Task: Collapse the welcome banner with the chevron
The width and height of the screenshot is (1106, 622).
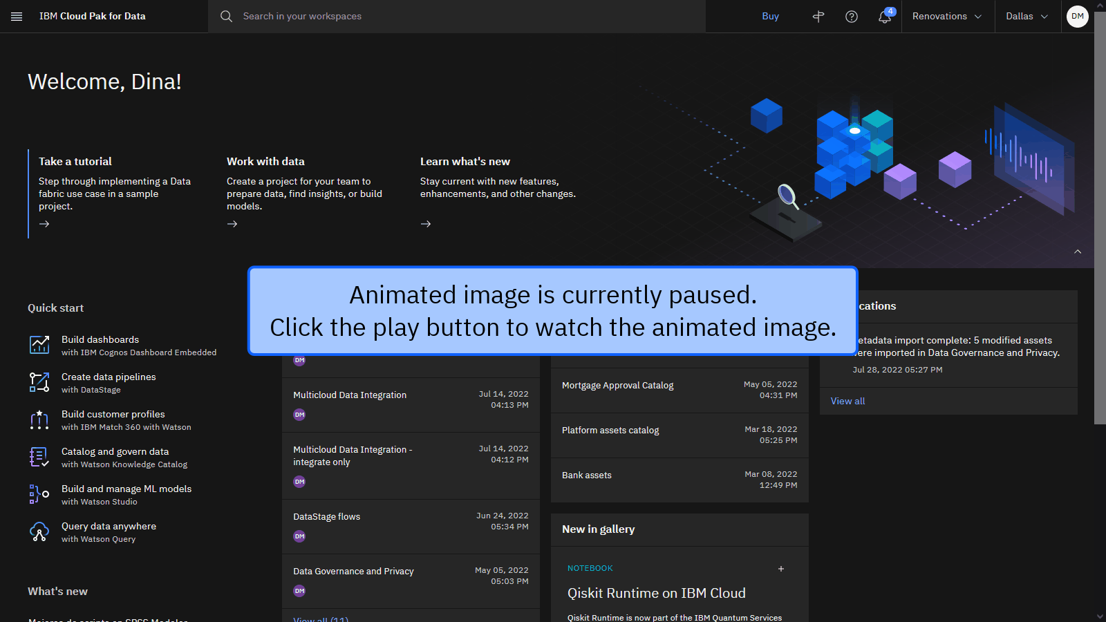Action: tap(1078, 252)
